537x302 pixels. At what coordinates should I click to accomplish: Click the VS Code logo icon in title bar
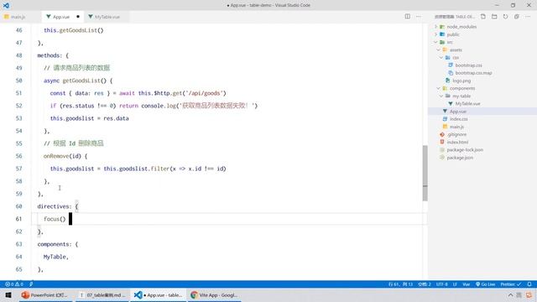[x=6, y=5]
